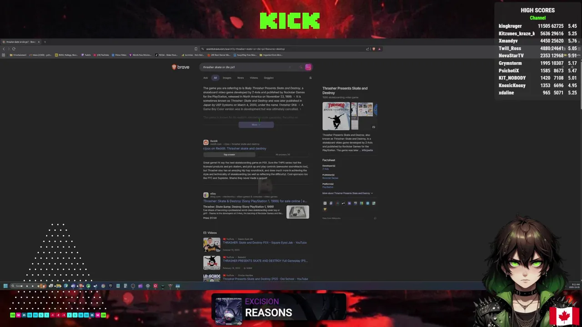Screen dimensions: 582x327
Task: Open the IMDb Ratings bookmark
Action: coord(66,55)
